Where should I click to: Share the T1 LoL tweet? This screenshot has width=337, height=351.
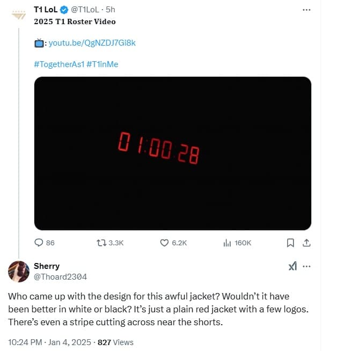point(307,243)
